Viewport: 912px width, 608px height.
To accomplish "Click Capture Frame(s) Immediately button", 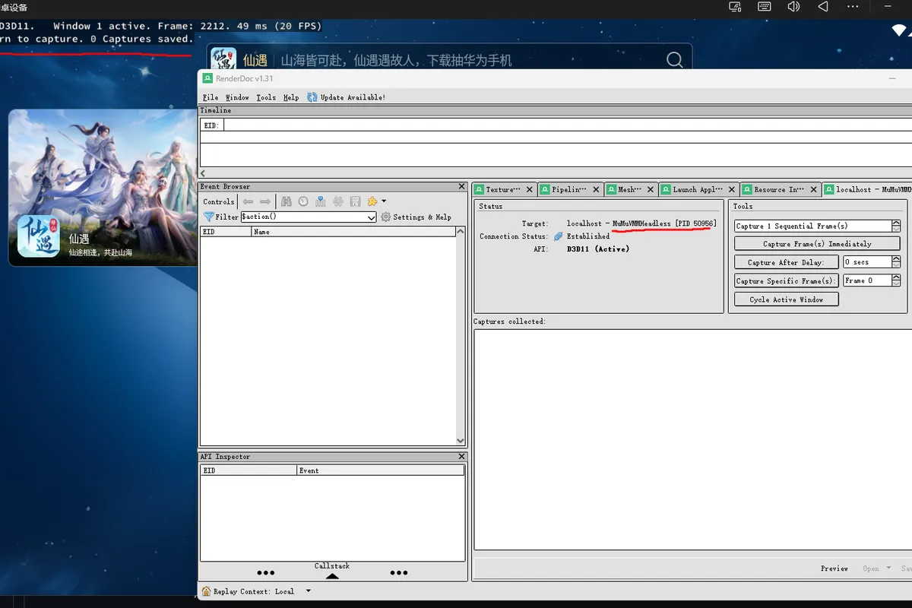I will (x=817, y=244).
